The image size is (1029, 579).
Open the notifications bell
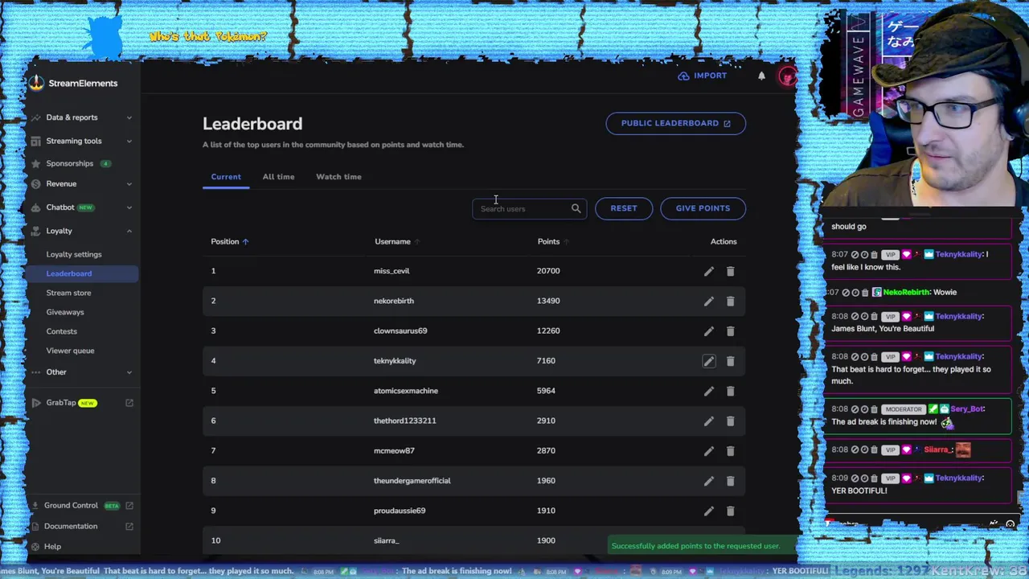coord(761,76)
